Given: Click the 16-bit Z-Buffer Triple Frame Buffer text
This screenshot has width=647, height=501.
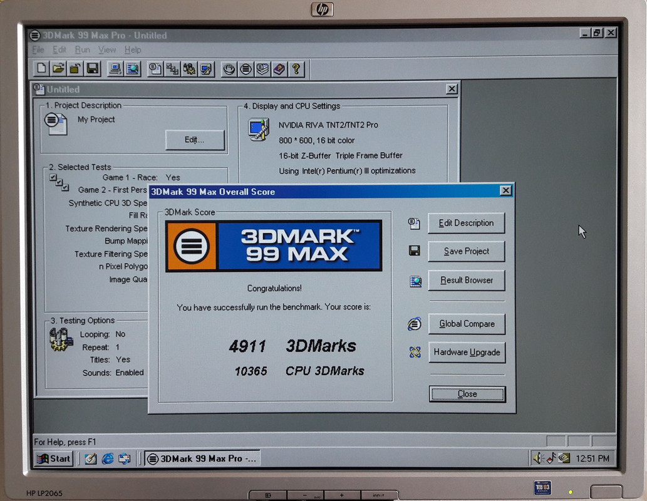Looking at the screenshot, I should pos(341,155).
